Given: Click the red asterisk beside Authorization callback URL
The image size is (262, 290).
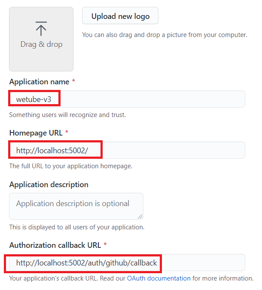Looking at the screenshot, I should 105,244.
